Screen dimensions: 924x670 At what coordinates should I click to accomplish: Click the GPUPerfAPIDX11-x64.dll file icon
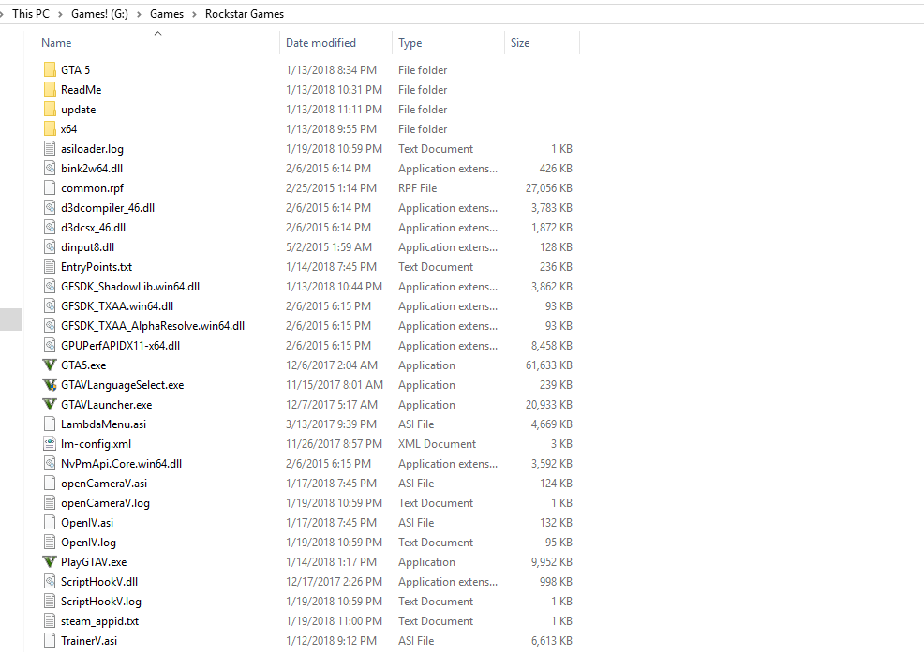tap(50, 346)
